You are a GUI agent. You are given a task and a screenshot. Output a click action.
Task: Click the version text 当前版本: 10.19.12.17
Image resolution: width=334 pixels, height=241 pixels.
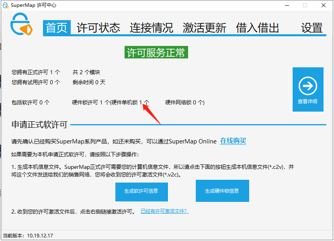[28, 235]
